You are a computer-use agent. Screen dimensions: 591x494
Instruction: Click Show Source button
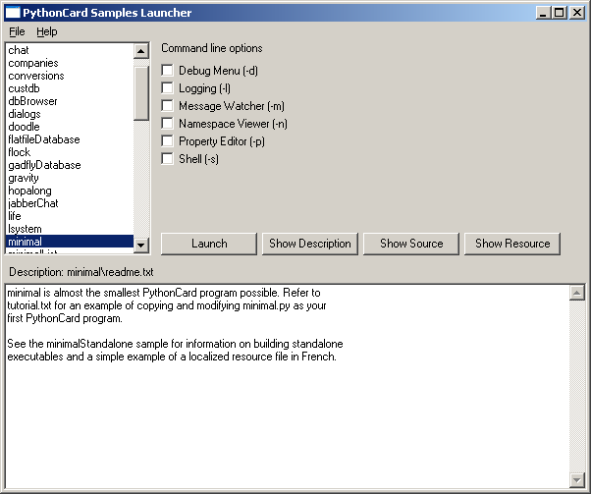411,244
